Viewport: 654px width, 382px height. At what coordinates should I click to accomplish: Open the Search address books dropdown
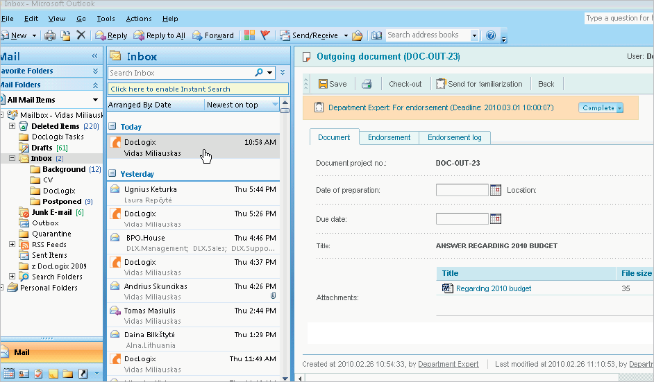[474, 36]
